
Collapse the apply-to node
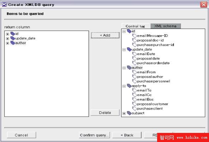[x=124, y=86]
